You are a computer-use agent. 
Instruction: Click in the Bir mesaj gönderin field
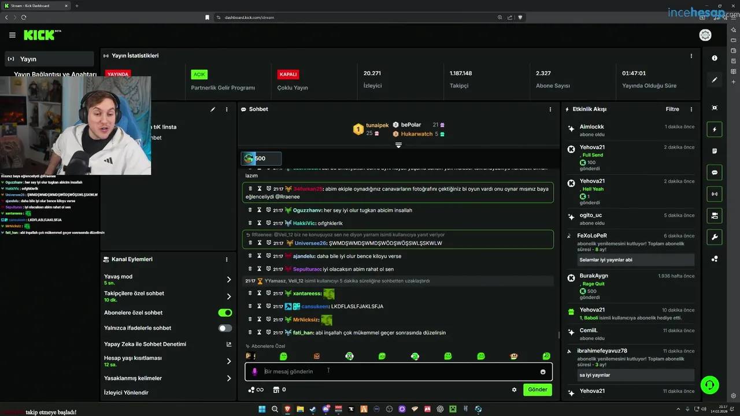pyautogui.click(x=399, y=372)
